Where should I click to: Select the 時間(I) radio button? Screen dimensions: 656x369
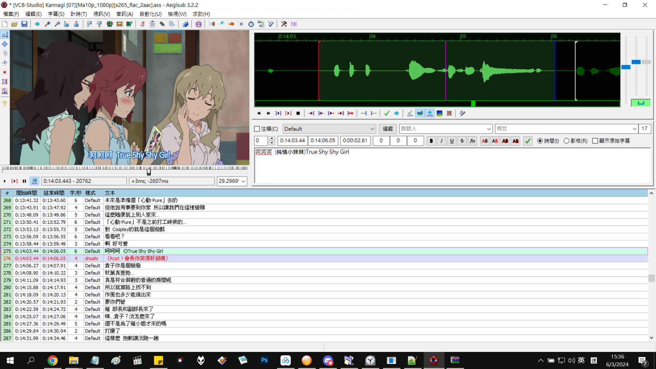point(540,141)
